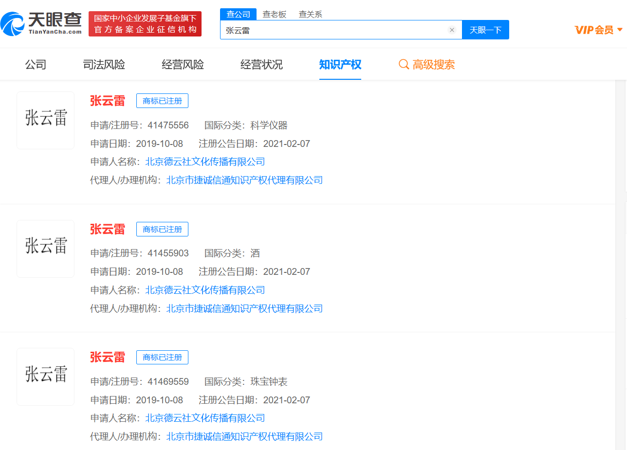
Task: Open the first 张云雷 trademark thumbnail
Action: point(46,120)
